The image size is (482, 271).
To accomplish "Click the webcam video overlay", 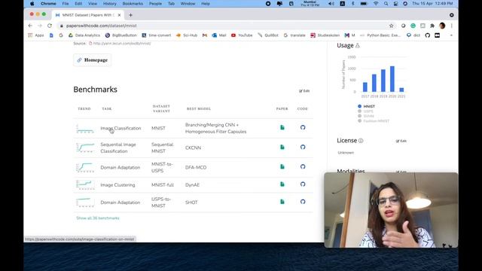I will [x=391, y=210].
